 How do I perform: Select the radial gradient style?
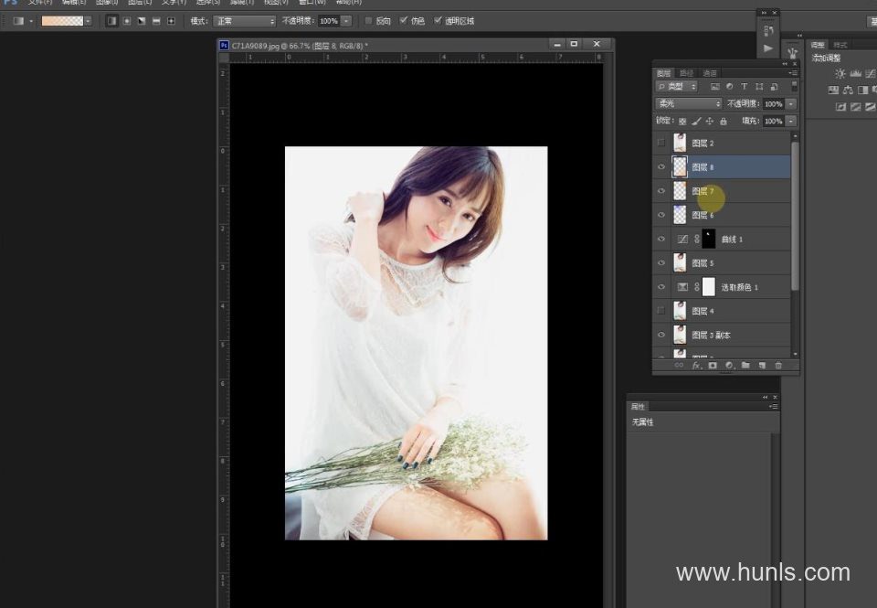coord(127,21)
